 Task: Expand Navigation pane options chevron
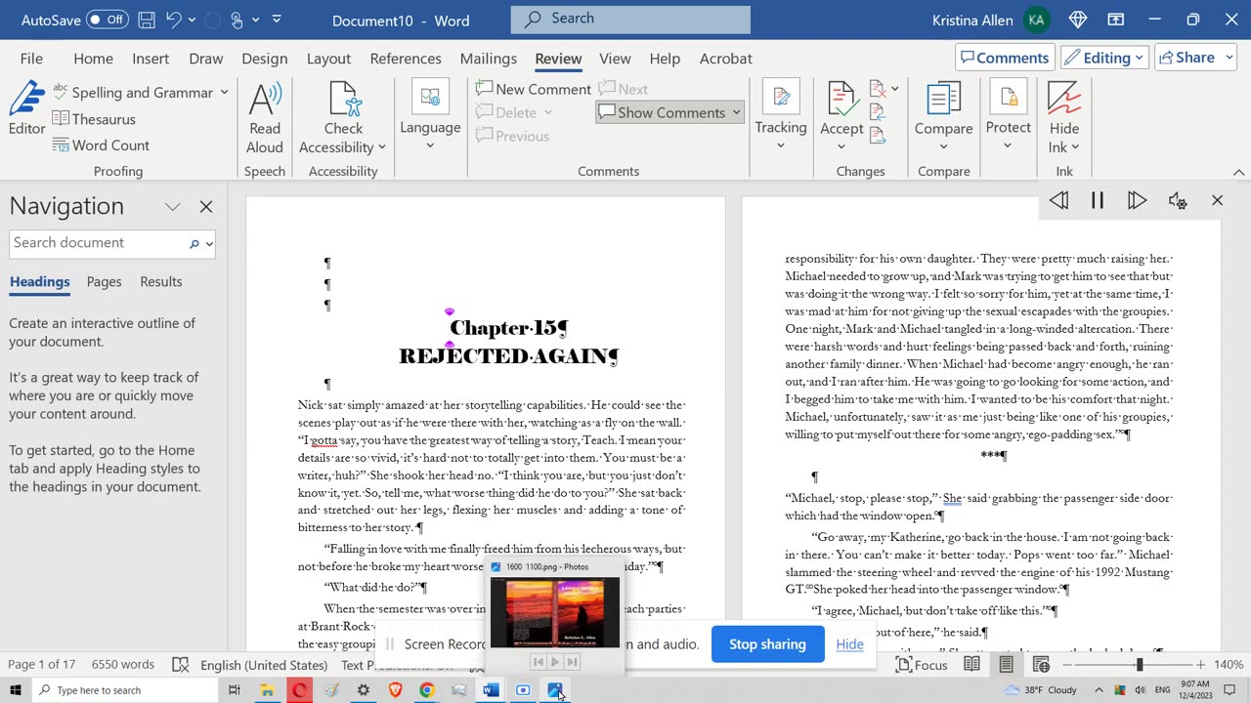coord(173,207)
